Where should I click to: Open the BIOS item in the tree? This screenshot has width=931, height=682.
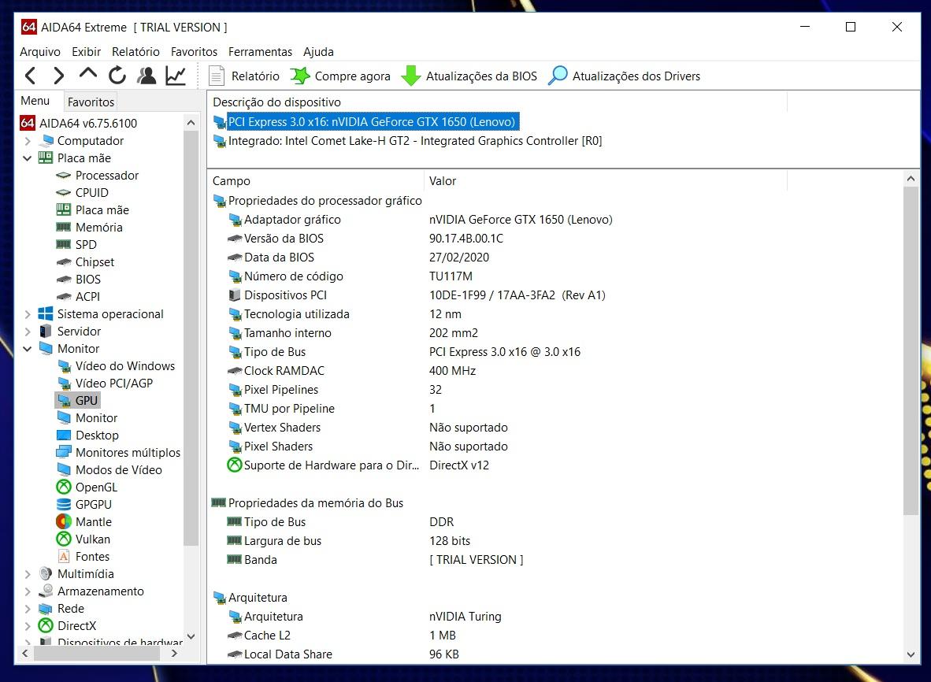88,279
